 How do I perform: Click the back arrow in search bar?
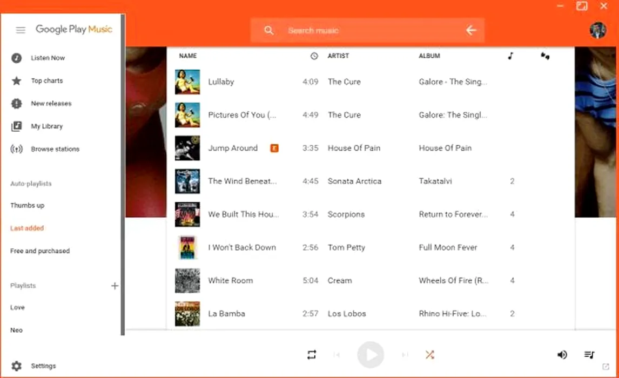(x=471, y=30)
